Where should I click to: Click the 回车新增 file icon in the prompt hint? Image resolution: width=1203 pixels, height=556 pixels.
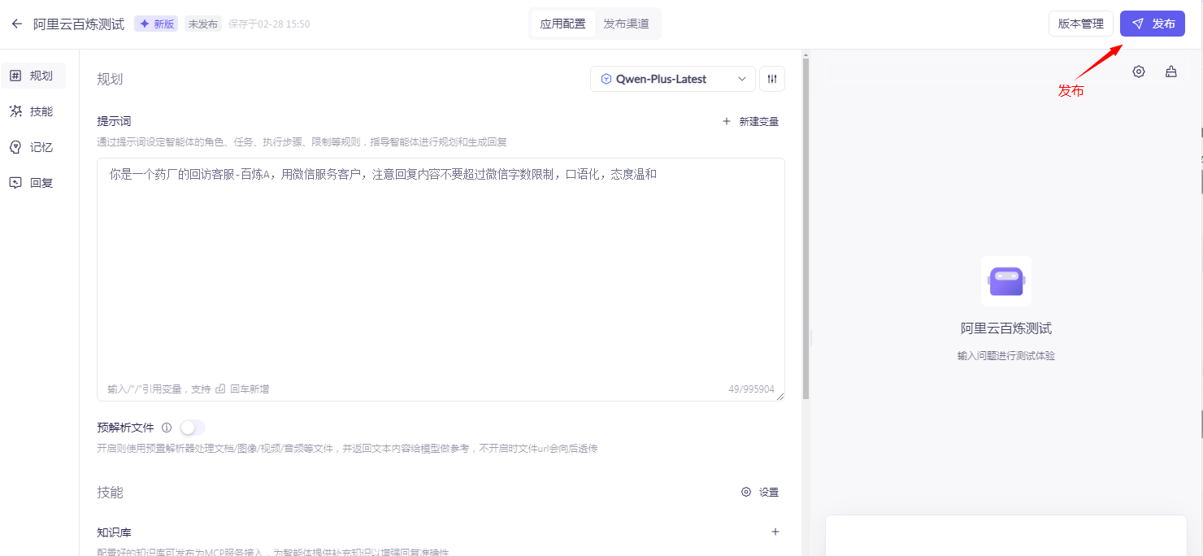click(x=220, y=389)
